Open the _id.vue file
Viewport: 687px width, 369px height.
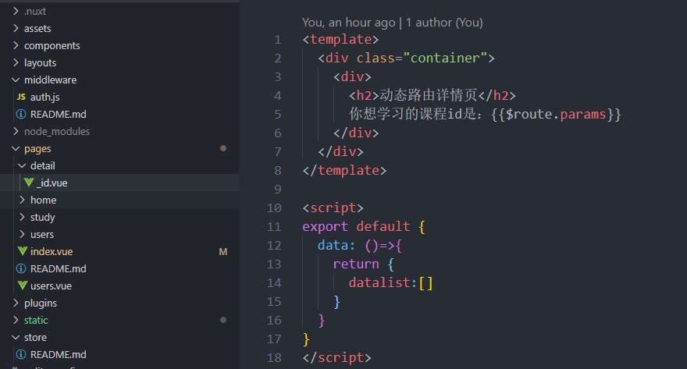click(x=52, y=183)
